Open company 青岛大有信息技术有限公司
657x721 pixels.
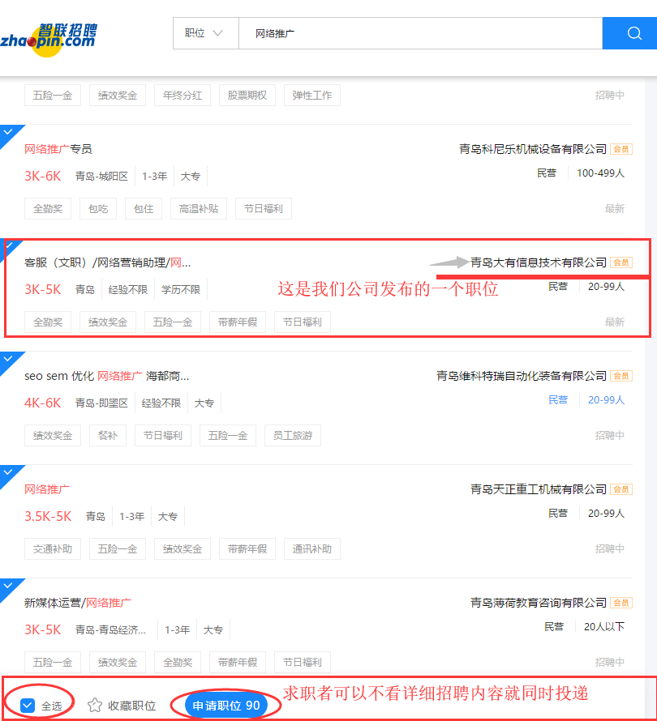click(539, 262)
